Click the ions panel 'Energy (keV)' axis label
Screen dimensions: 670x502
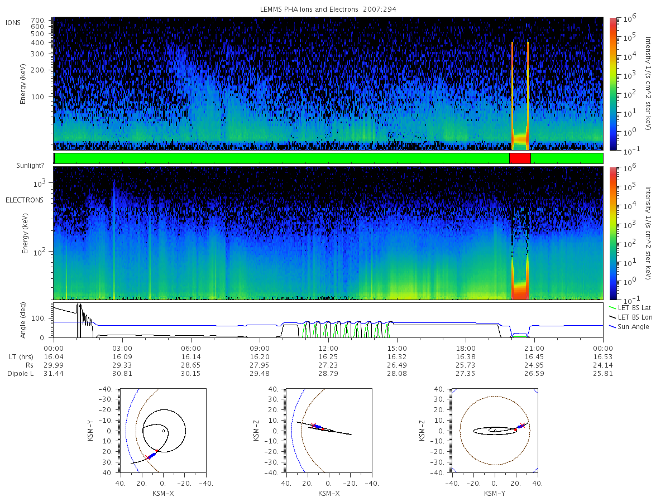pos(24,84)
